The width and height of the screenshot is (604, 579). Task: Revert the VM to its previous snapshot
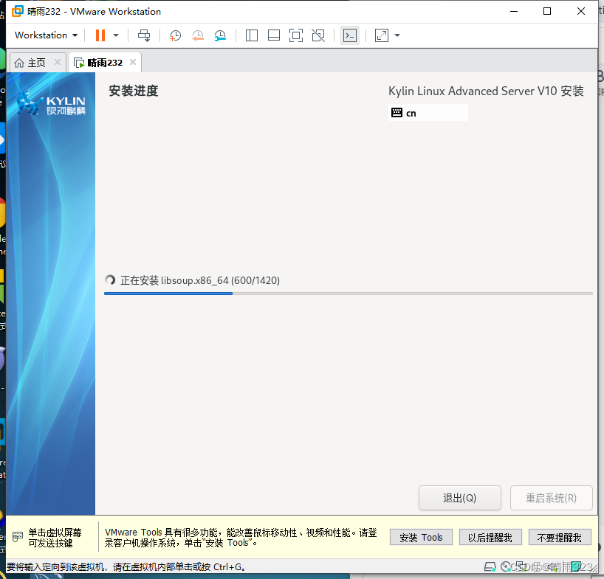[x=198, y=35]
